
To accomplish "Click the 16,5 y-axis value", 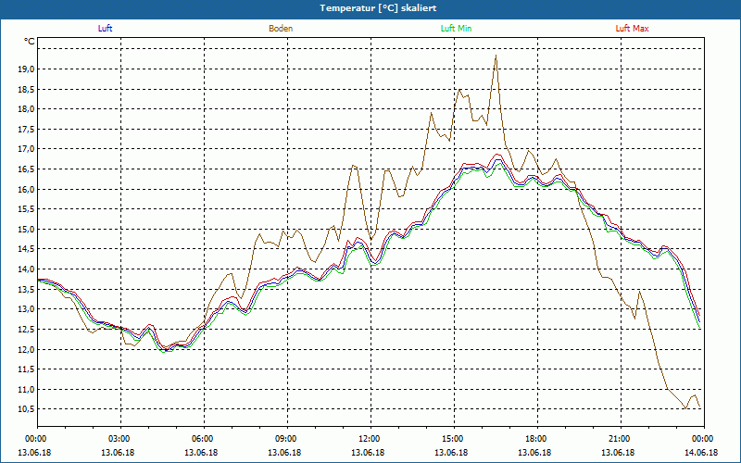I will (x=27, y=169).
